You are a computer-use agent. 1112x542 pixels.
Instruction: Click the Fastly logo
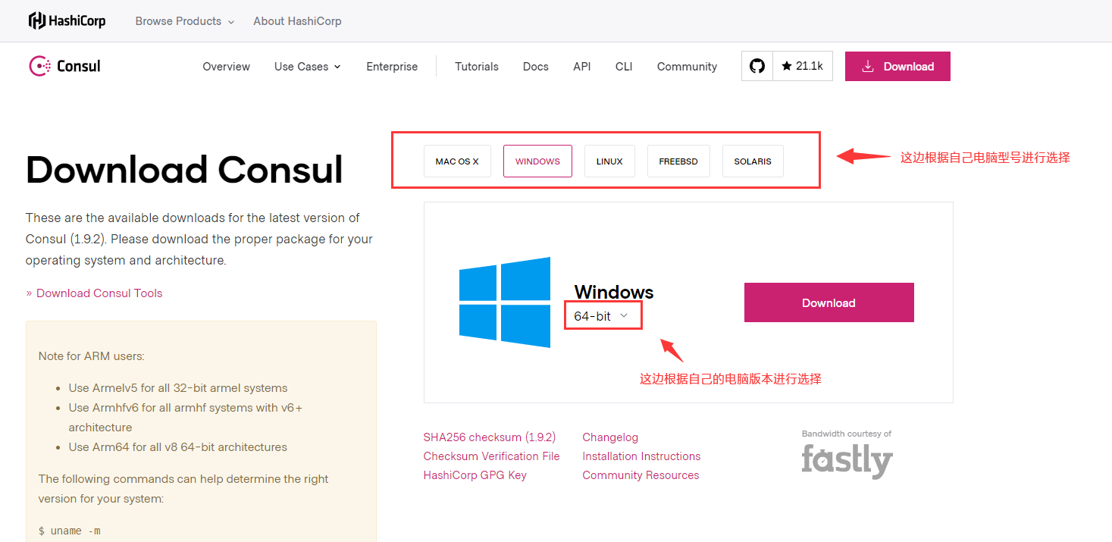(847, 460)
